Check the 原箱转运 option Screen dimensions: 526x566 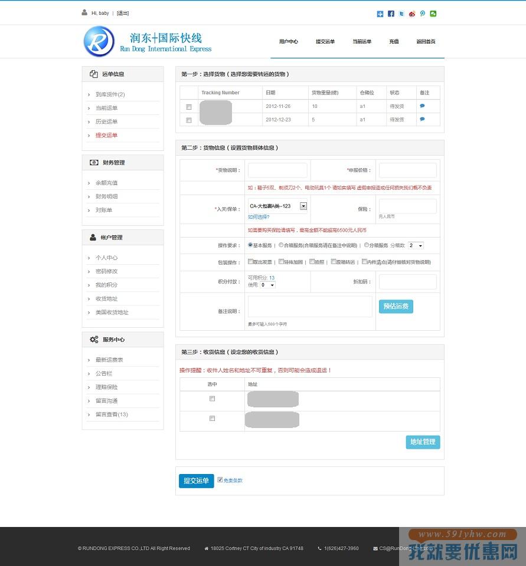[334, 261]
